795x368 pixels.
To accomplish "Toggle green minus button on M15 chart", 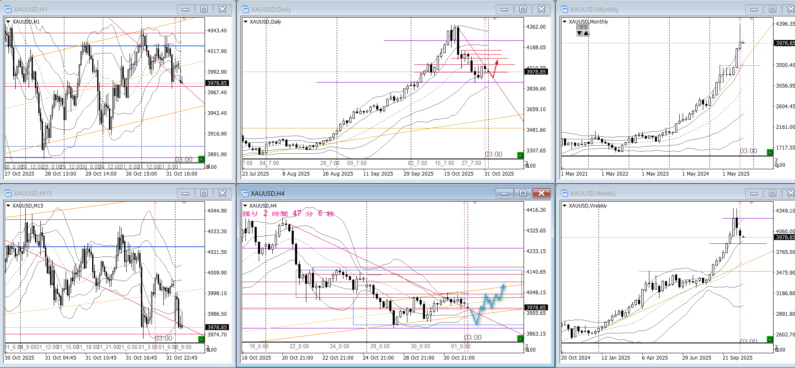I will pos(201,339).
